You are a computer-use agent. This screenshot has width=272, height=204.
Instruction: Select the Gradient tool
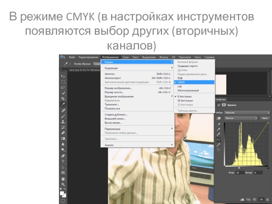pyautogui.click(x=63, y=138)
